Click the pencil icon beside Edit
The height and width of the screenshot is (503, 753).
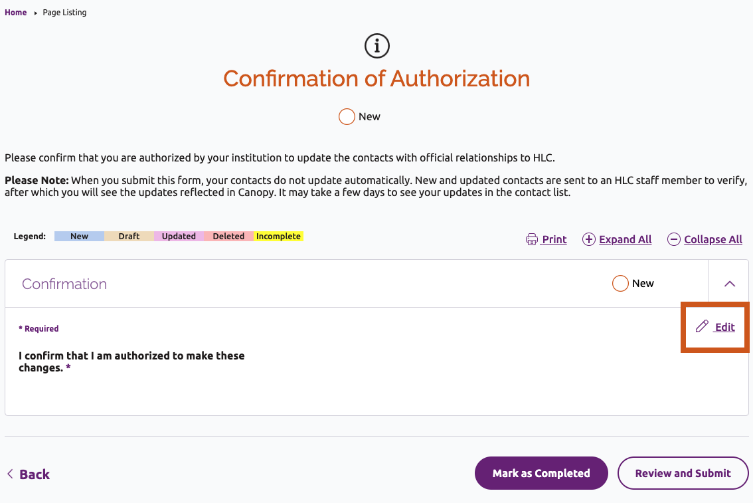click(702, 326)
